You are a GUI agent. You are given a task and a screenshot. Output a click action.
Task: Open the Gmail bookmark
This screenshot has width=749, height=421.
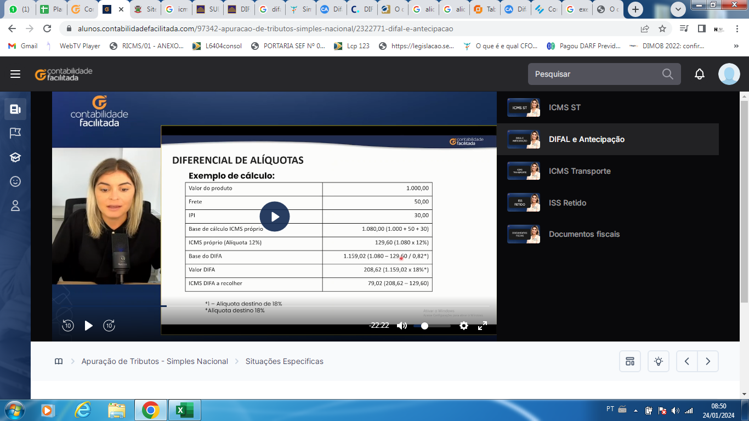click(23, 46)
